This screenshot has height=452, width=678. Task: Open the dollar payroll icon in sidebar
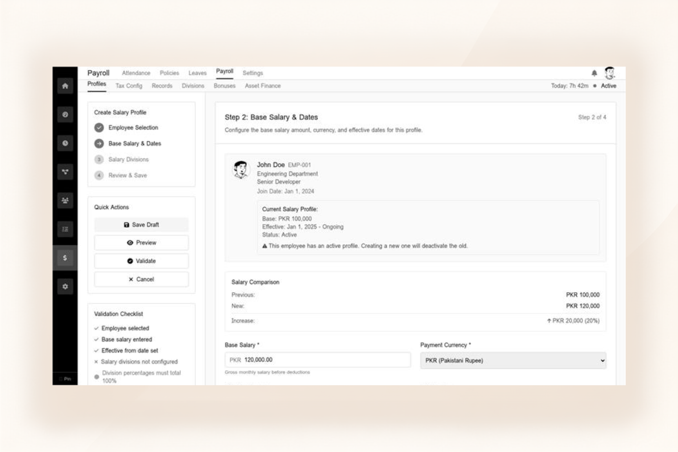coord(65,258)
